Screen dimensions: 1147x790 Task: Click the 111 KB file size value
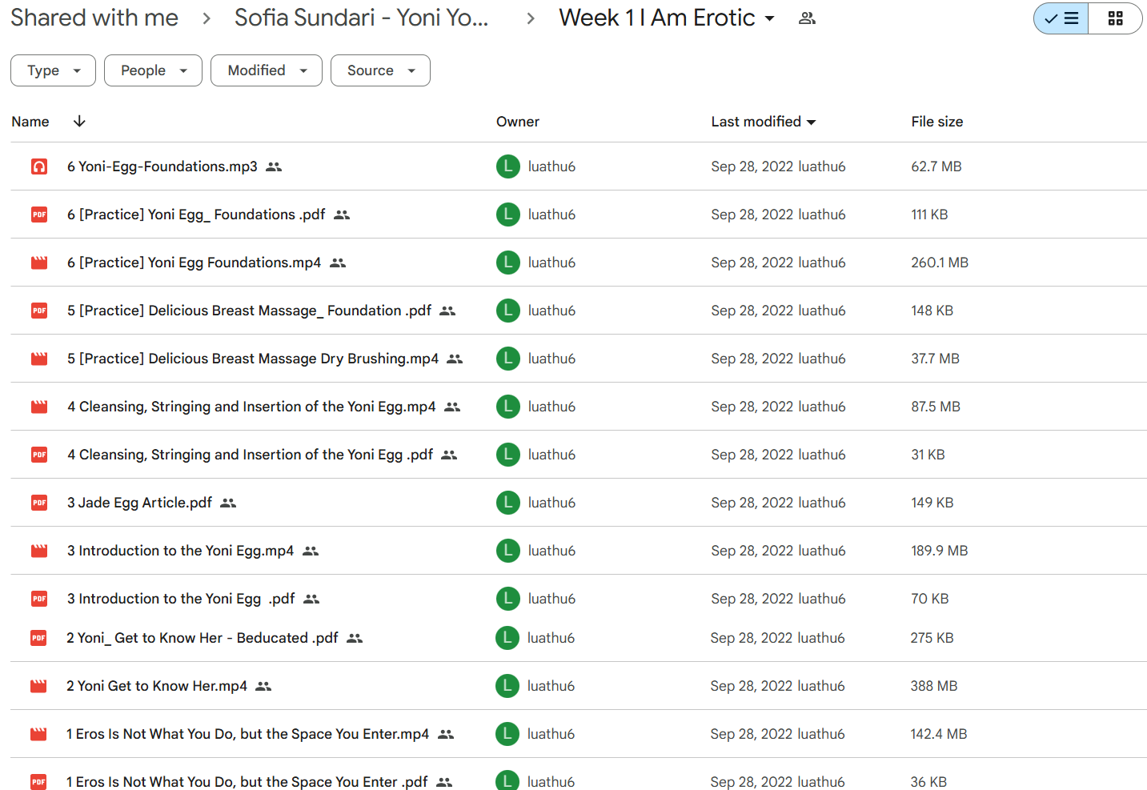click(929, 215)
